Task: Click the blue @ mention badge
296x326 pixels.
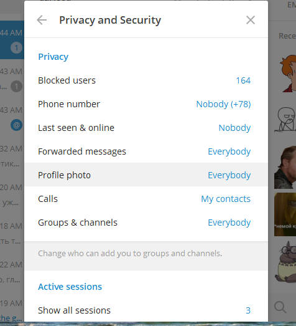Action: tap(16, 125)
